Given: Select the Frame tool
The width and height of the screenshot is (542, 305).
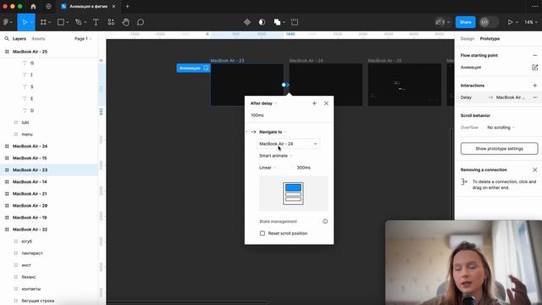Looking at the screenshot, I should click(x=43, y=22).
